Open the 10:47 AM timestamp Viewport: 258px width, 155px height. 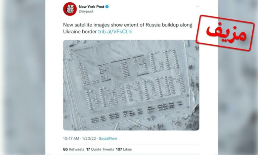71,139
